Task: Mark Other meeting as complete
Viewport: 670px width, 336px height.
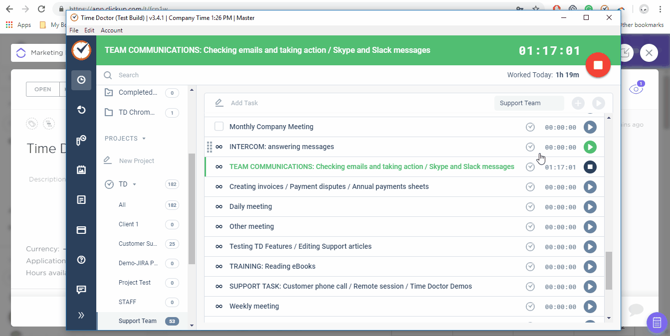Action: tap(530, 227)
